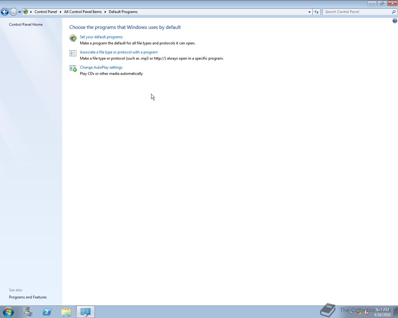Click the muted volume tray icon
The image size is (398, 318).
(x=367, y=312)
